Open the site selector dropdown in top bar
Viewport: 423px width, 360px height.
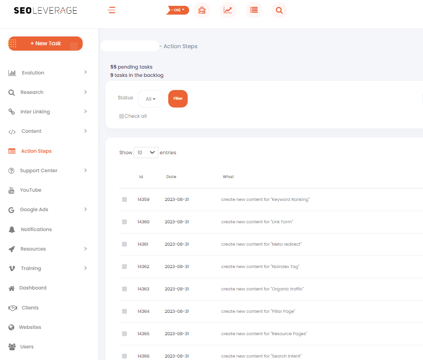point(177,10)
